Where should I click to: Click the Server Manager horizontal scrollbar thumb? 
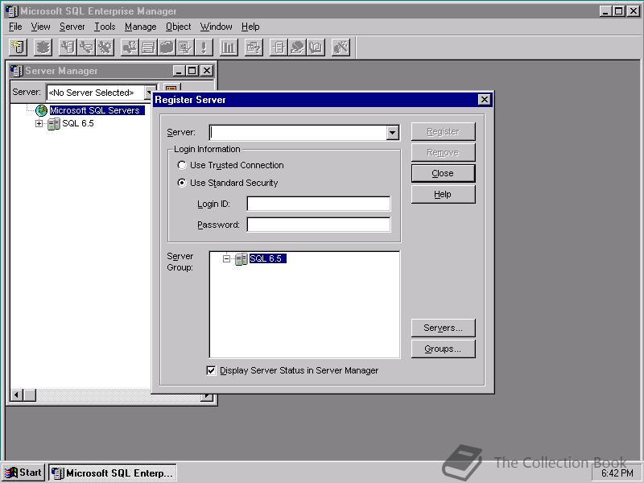coord(30,395)
